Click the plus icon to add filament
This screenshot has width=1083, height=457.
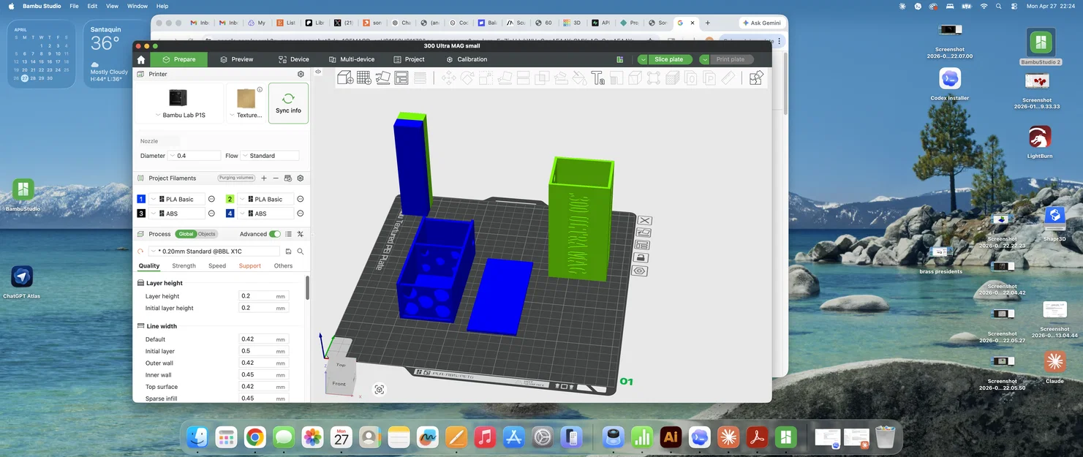(x=264, y=178)
